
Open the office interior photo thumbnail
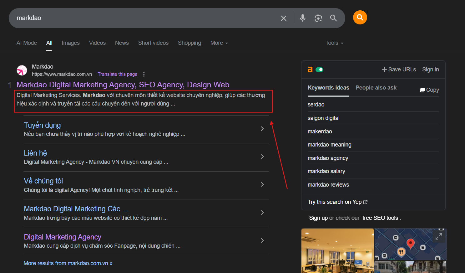(337, 250)
